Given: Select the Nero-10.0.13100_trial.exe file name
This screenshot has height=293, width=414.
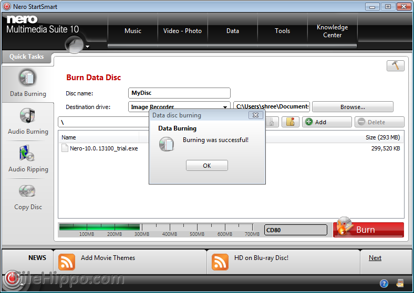Looking at the screenshot, I should coord(104,148).
